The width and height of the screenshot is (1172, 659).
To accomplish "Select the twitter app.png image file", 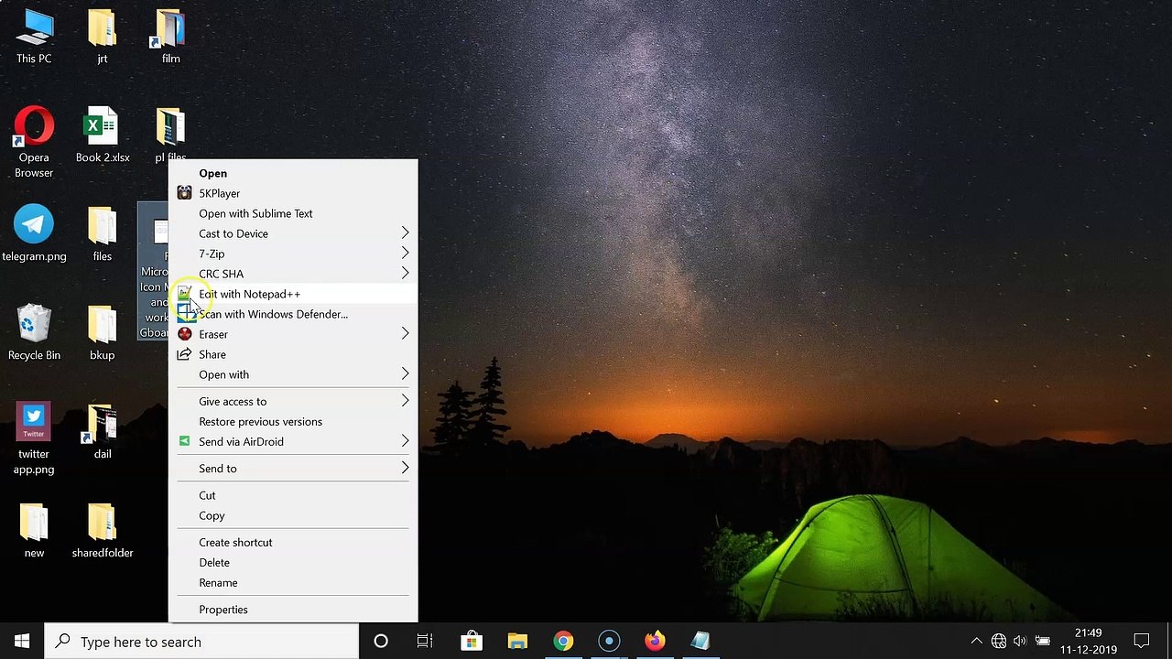I will tap(34, 439).
